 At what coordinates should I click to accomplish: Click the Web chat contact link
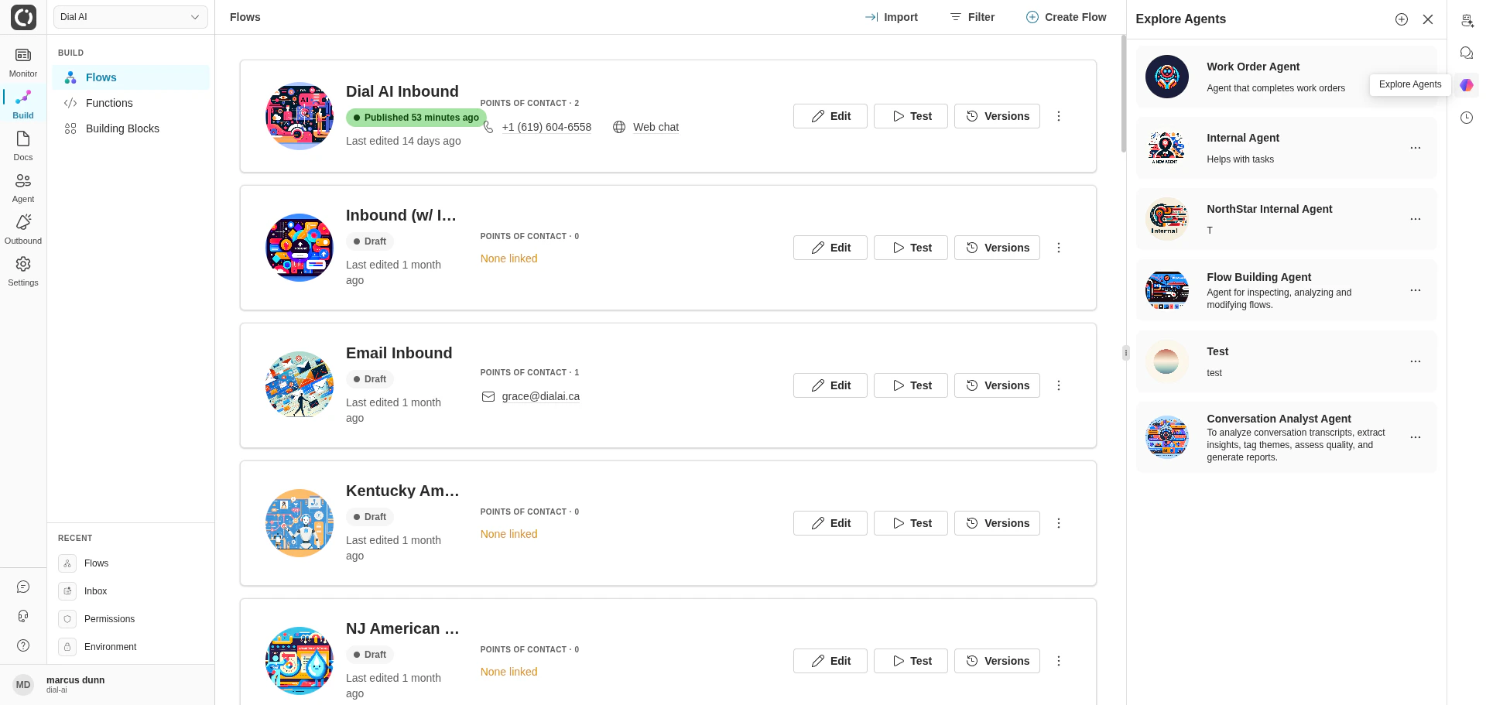[x=656, y=127]
